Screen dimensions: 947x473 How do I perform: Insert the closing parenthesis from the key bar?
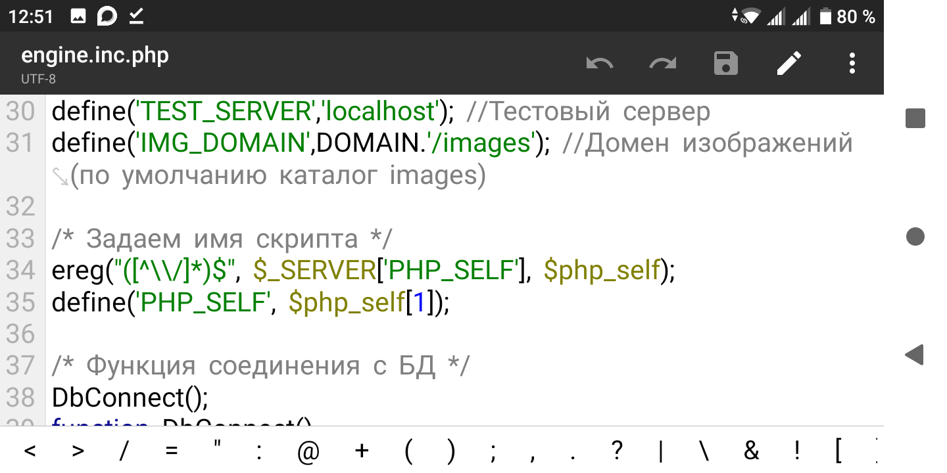[x=450, y=451]
